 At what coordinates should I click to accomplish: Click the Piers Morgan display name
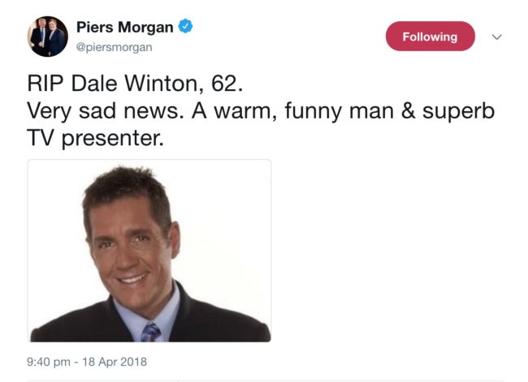point(124,27)
